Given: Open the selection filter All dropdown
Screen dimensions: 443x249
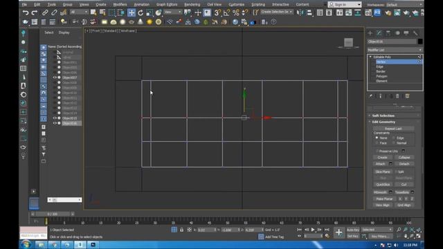Looking at the screenshot, I should click(79, 12).
